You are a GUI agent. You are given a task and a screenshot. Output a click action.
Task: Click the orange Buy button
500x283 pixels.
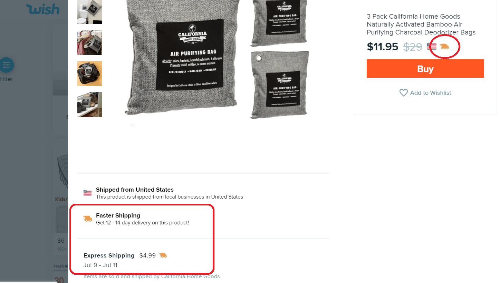coord(425,69)
